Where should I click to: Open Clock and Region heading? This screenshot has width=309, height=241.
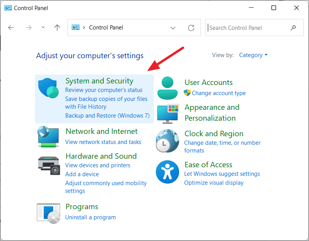214,134
